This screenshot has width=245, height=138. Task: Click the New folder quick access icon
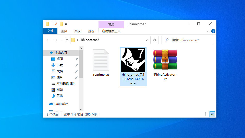61,24
